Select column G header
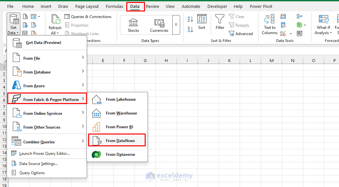 coord(145,61)
